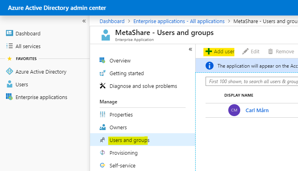Screen dimensions: 298x171
Task: Click the blue information icon in banner
Action: click(x=210, y=66)
